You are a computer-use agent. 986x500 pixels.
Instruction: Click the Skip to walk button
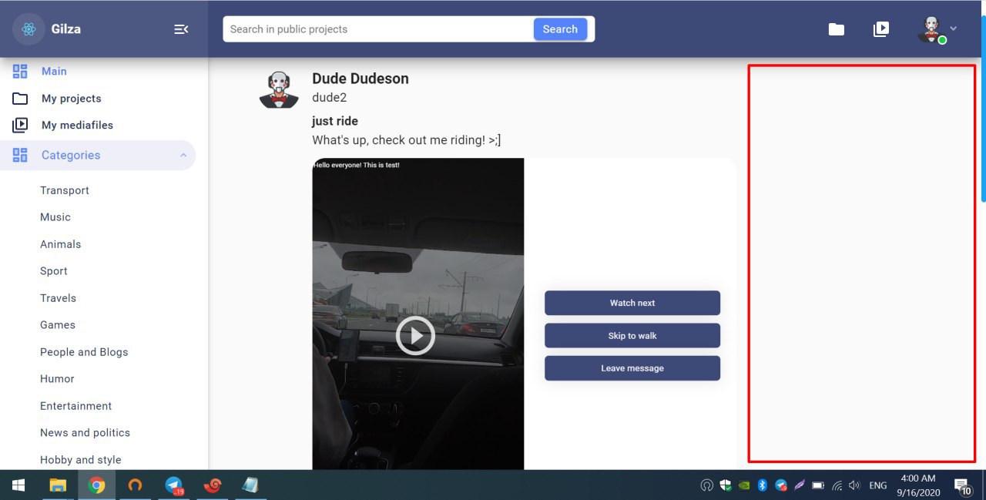(x=632, y=336)
